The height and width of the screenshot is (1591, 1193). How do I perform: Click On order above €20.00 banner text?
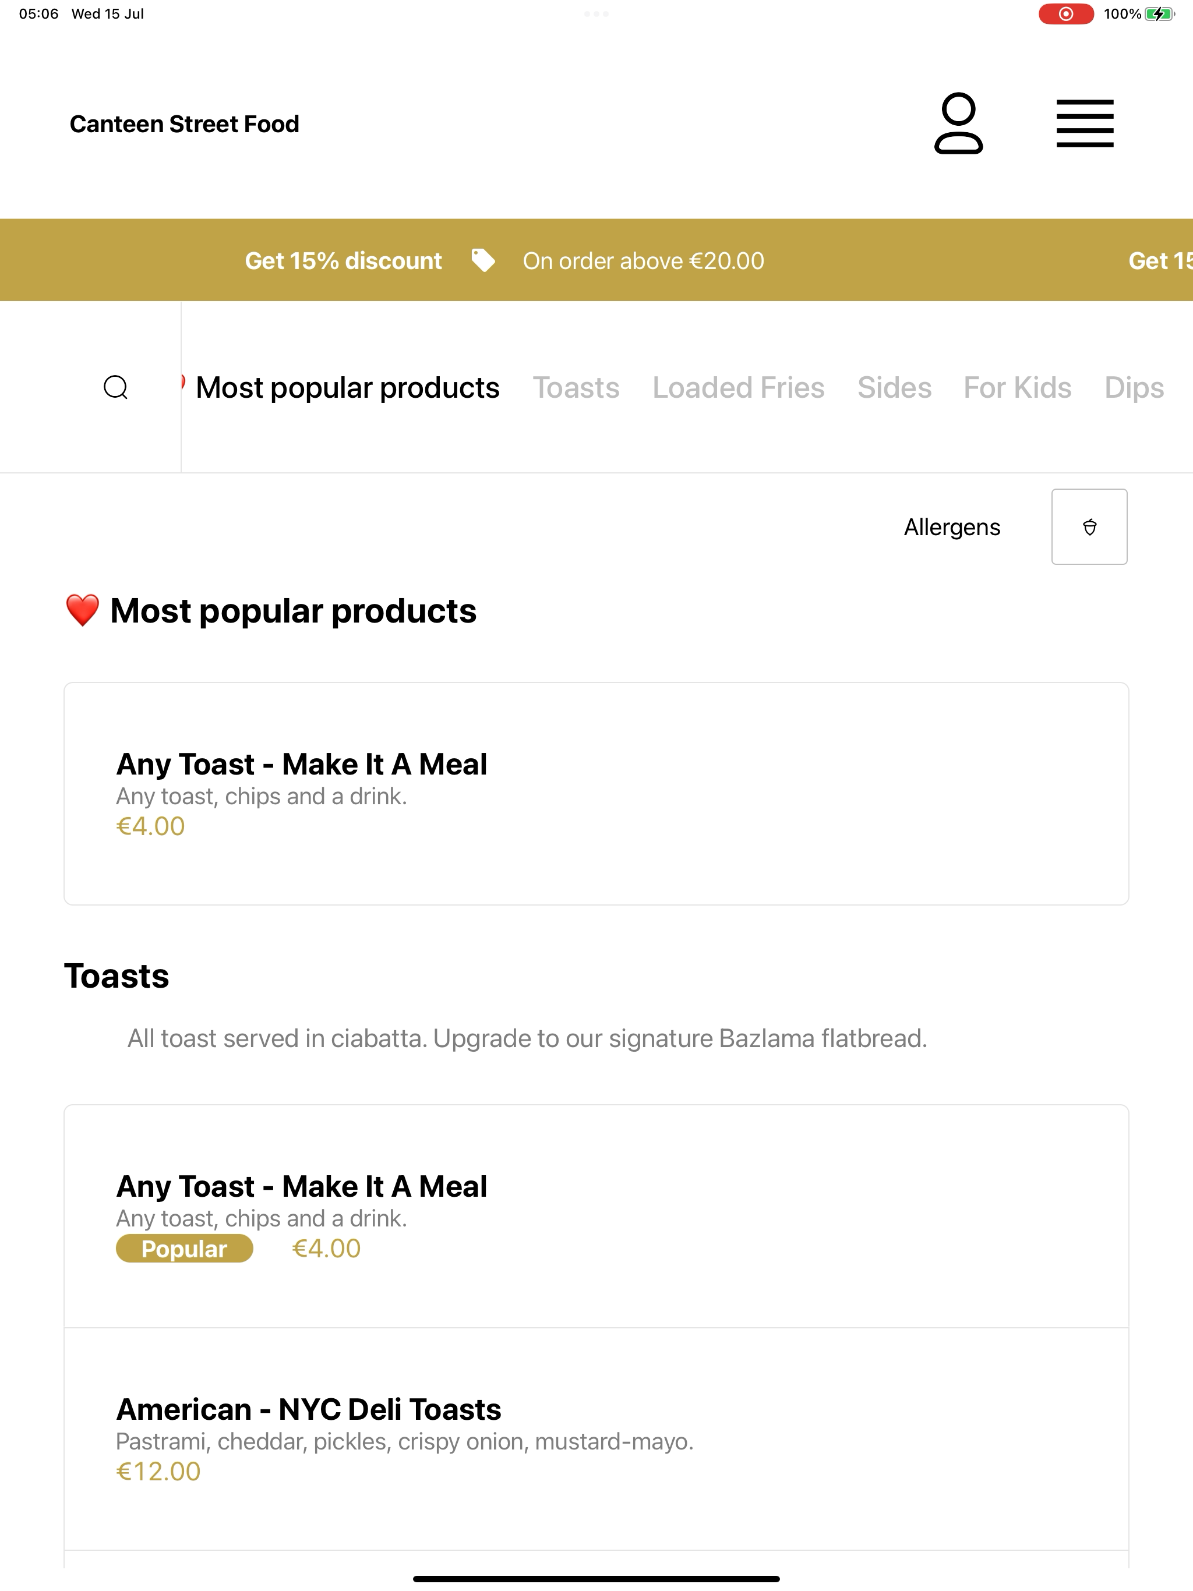(643, 260)
